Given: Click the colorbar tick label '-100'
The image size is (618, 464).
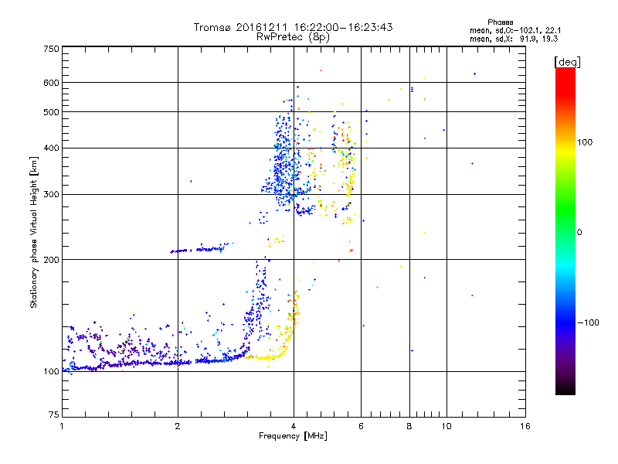Looking at the screenshot, I should click(588, 322).
